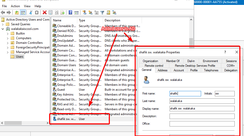Click the properties dialog help question mark

click(225, 52)
